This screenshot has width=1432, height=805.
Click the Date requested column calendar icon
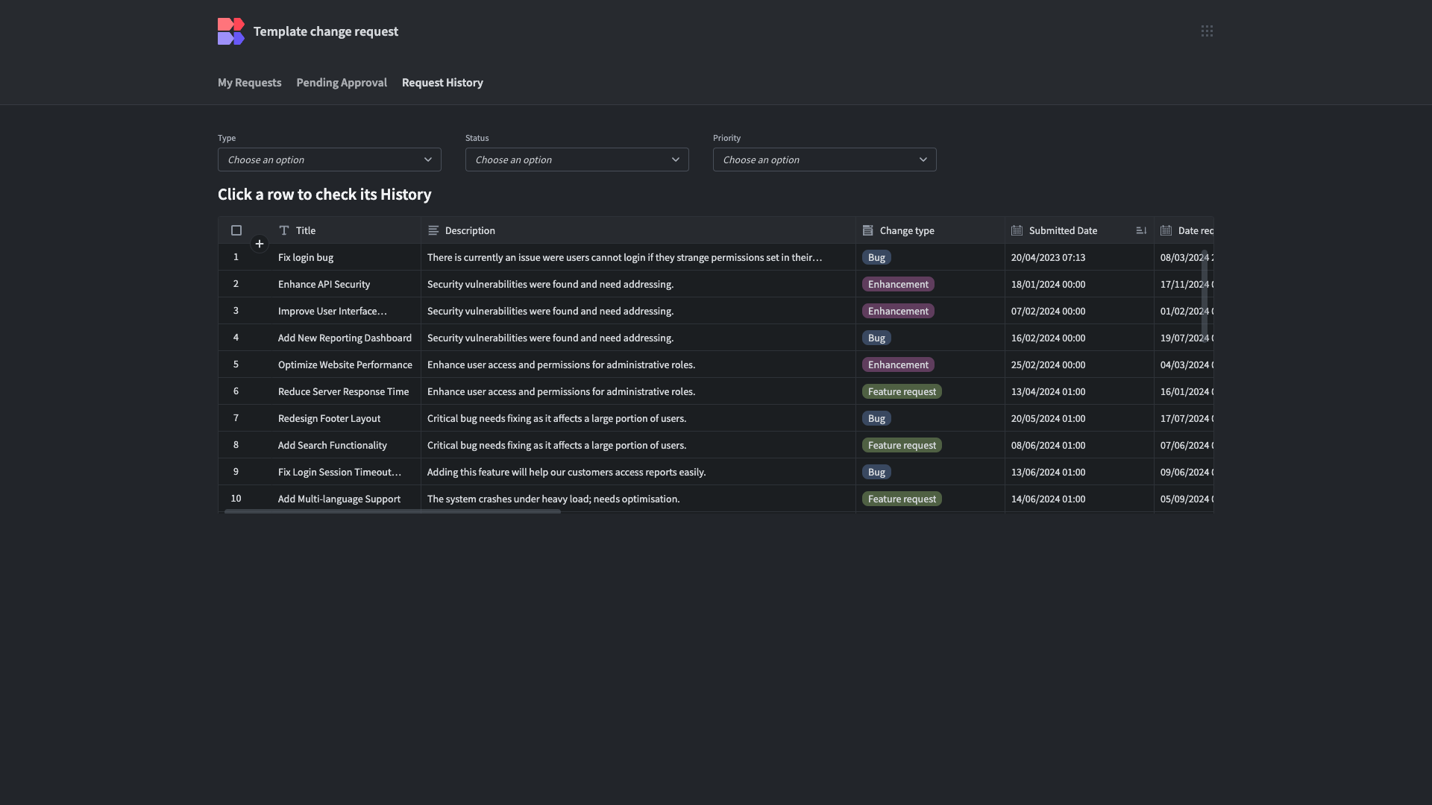coord(1166,230)
